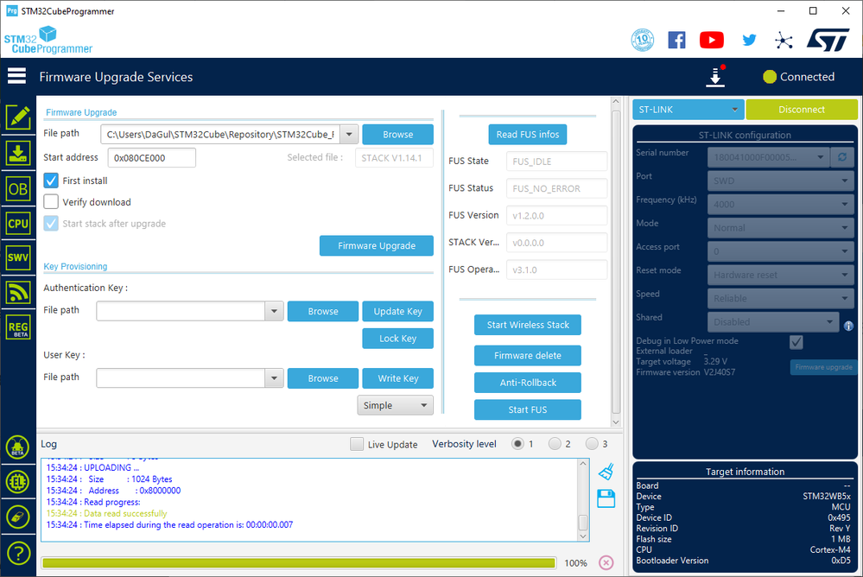This screenshot has width=863, height=577.
Task: Open Option Bytes OB panel
Action: [18, 189]
